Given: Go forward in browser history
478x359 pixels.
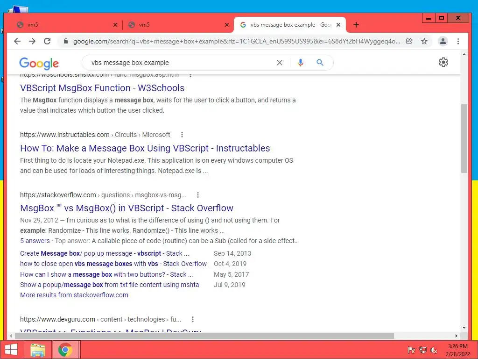Looking at the screenshot, I should (x=32, y=41).
